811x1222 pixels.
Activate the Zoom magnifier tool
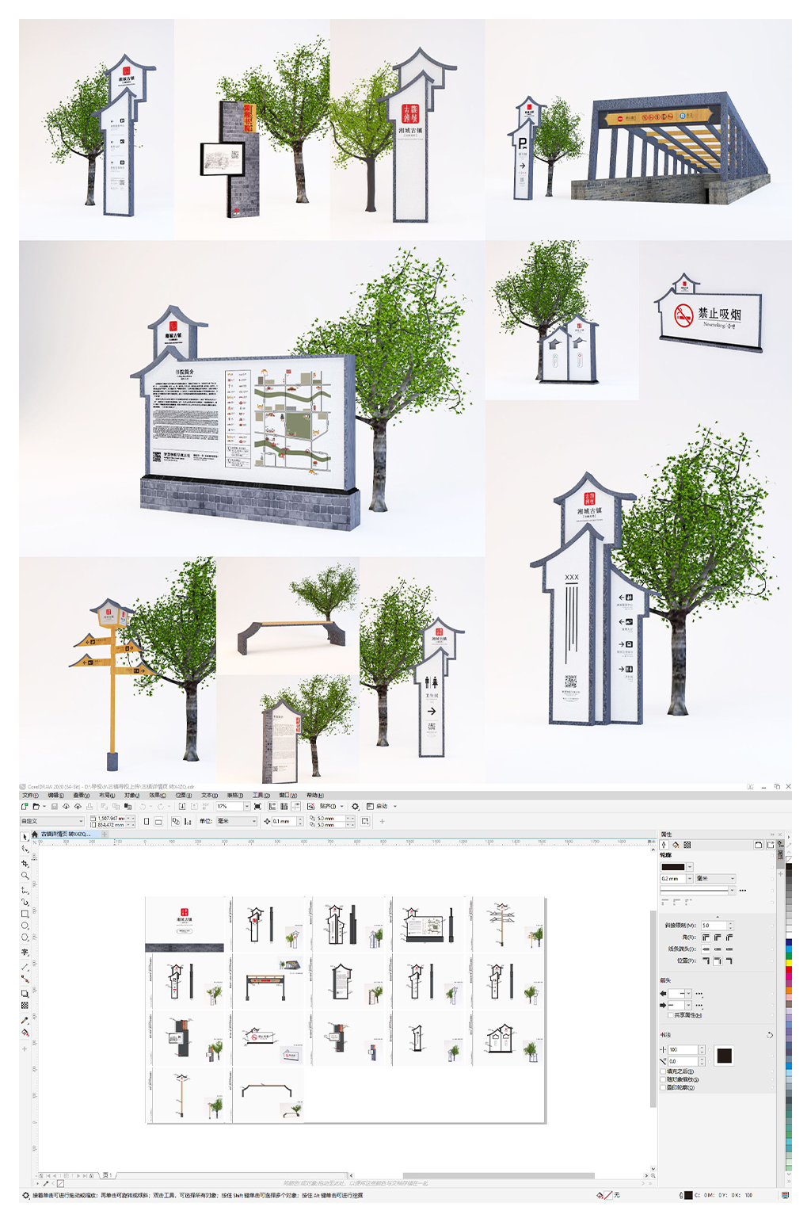25,876
